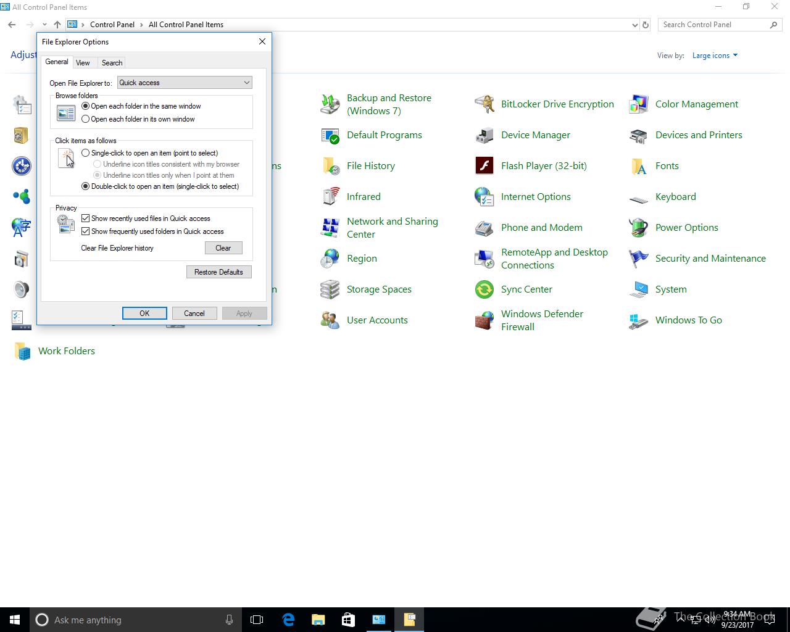
Task: Click the BitLocker Drive Encryption icon
Action: pos(484,104)
